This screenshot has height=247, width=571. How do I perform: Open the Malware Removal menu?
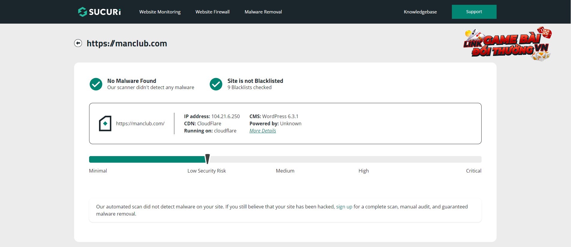coord(263,12)
